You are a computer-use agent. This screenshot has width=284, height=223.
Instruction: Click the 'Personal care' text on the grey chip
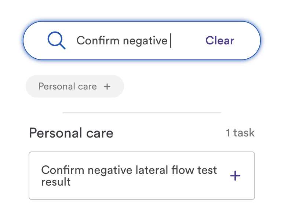point(68,87)
